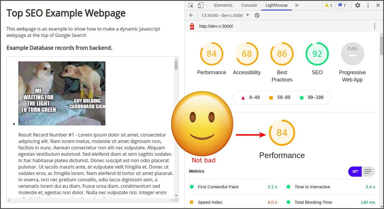384x209 pixels.
Task: Activate the inspect element cursor tool
Action: (191, 5)
